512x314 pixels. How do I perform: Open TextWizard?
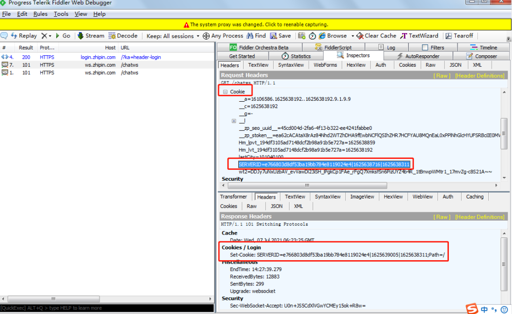419,36
